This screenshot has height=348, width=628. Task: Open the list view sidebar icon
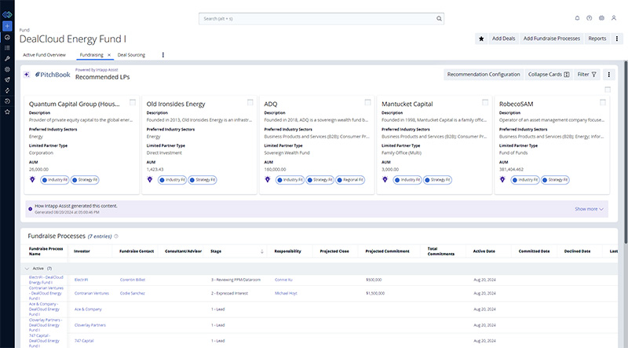[7, 48]
